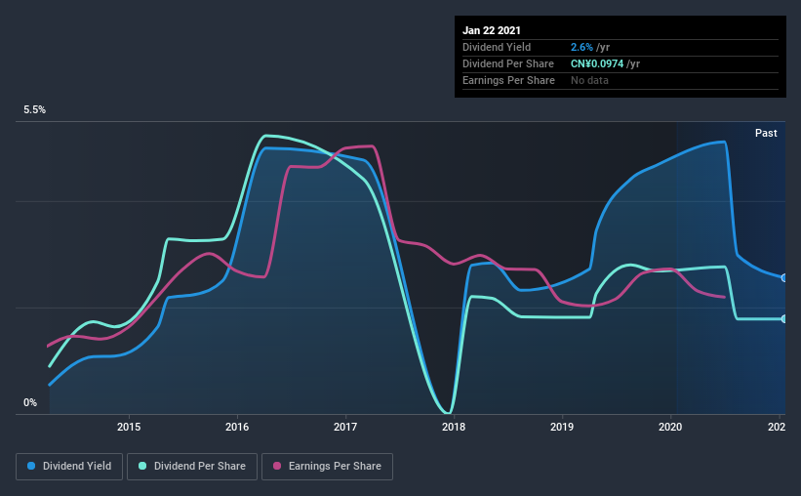Screen dimensions: 801x496
Task: Click the CN¥0.0974 dividend value
Action: [597, 63]
